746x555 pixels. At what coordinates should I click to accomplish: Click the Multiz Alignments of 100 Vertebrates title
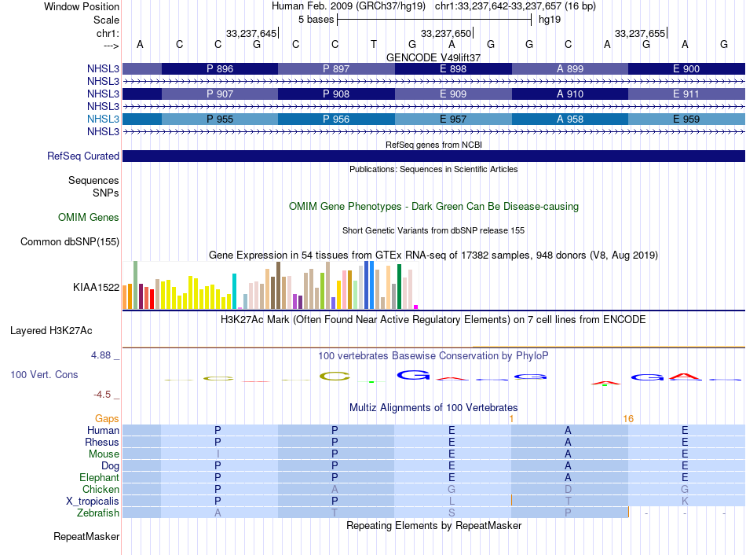[433, 408]
